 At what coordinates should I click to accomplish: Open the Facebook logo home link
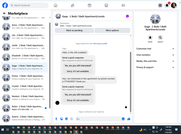pos(5,5)
